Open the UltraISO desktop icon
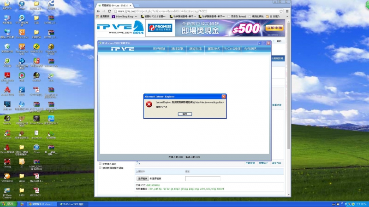The width and height of the screenshot is (369, 207). (51, 48)
